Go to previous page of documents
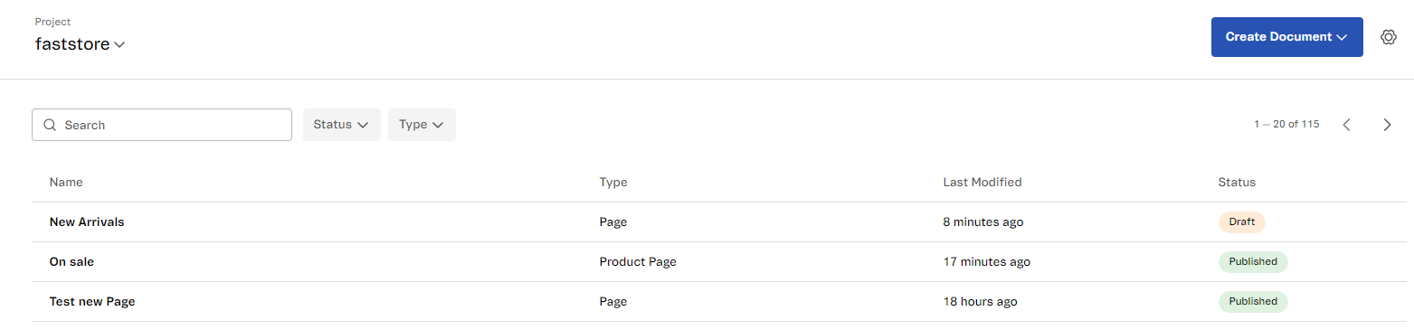 [x=1346, y=125]
